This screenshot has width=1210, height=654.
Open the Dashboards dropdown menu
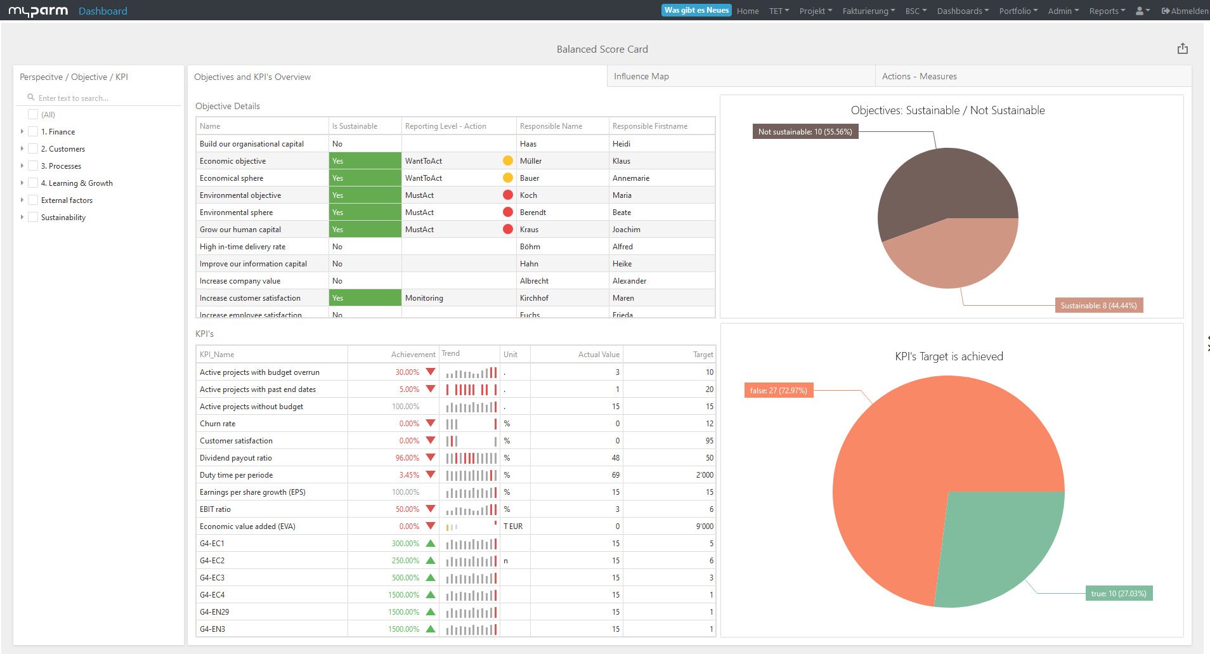(x=962, y=11)
